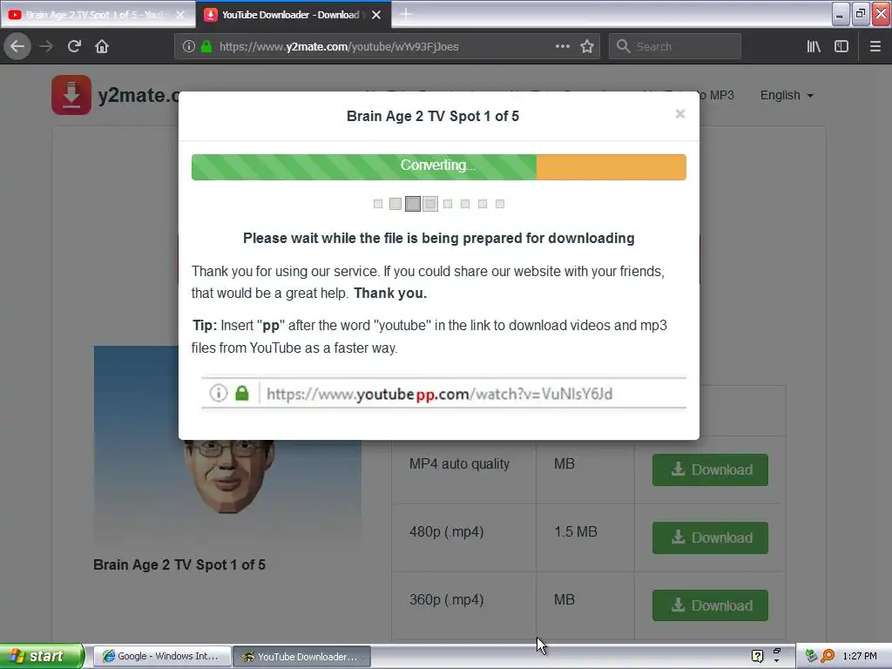This screenshot has height=669, width=892.
Task: Download the MP4 auto quality file
Action: click(710, 470)
